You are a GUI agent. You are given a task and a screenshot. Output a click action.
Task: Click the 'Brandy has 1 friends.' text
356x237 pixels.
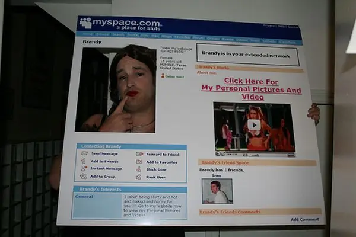point(222,170)
